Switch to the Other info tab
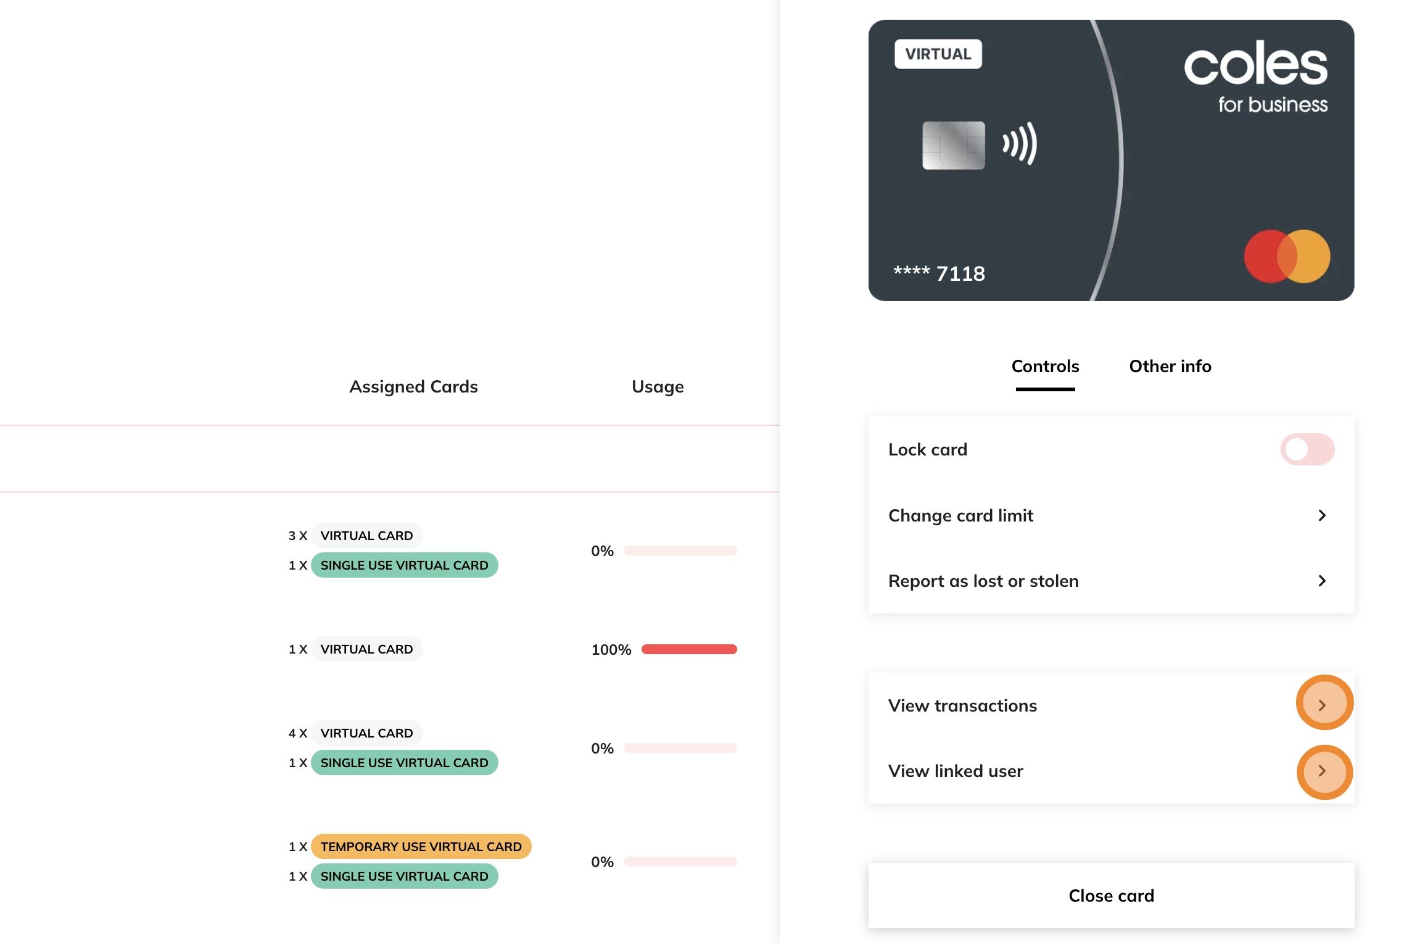1404x943 pixels. 1170,366
